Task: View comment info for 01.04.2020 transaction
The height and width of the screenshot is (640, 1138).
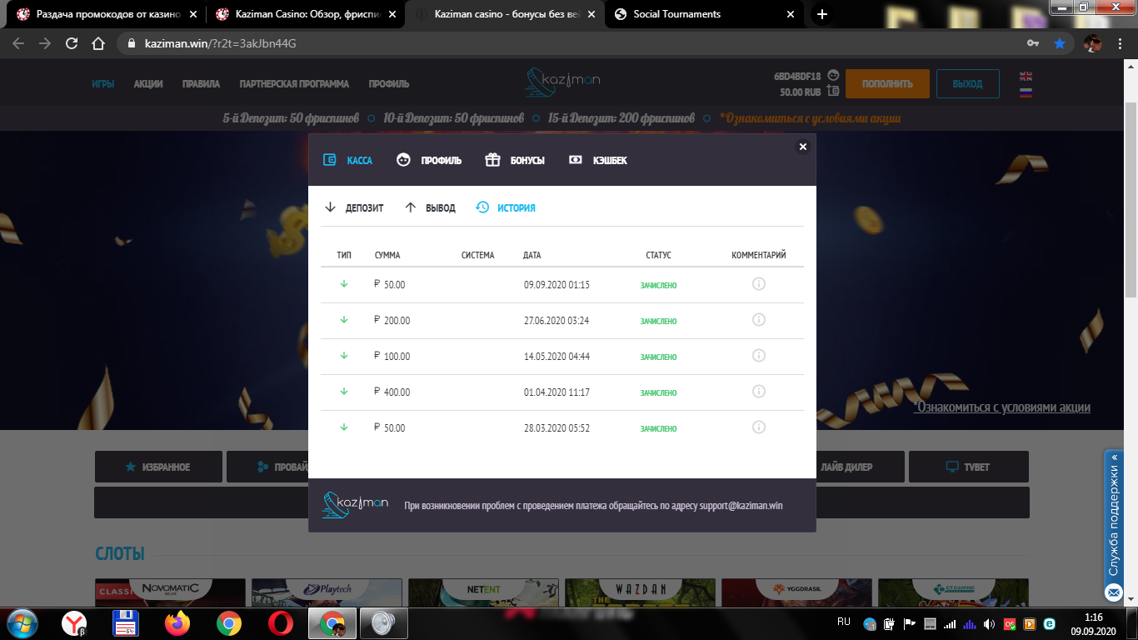Action: [759, 392]
